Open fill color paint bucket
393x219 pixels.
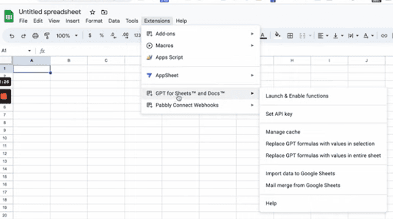click(277, 35)
